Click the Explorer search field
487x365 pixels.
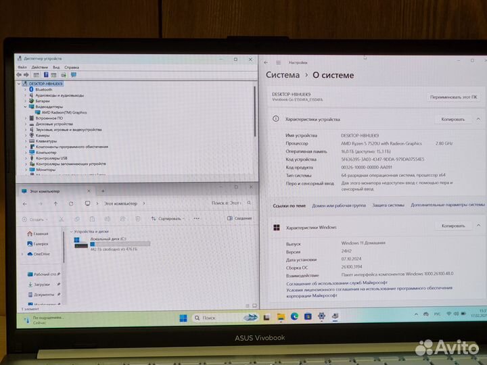[232, 203]
